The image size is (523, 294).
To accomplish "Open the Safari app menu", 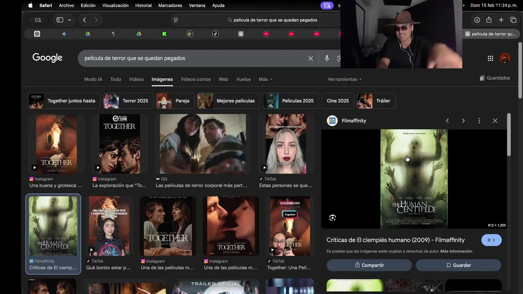I will click(x=46, y=5).
